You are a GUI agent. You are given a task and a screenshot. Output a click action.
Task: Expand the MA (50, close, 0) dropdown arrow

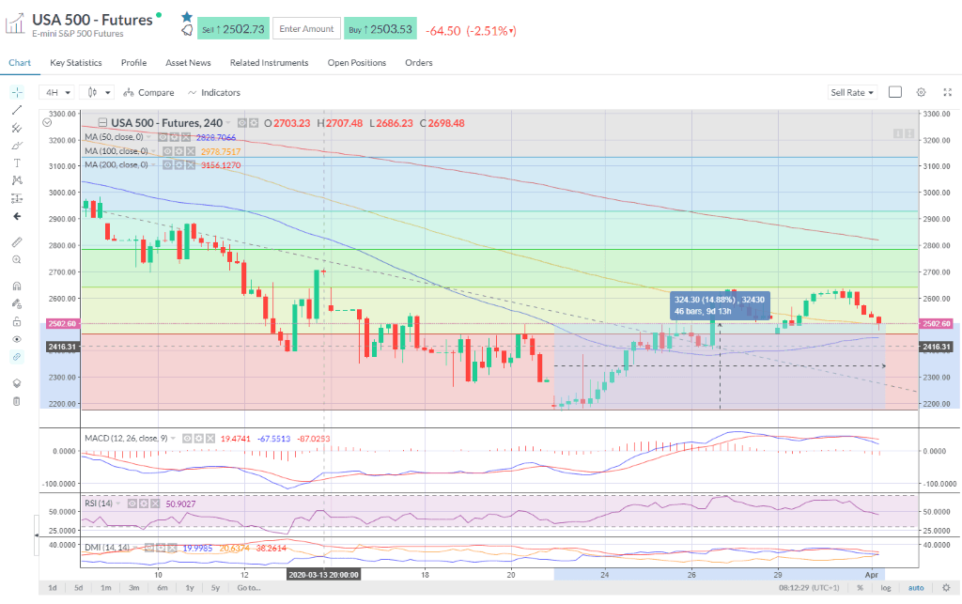point(148,137)
